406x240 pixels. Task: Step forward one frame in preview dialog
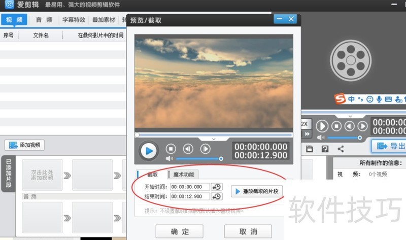pos(206,149)
